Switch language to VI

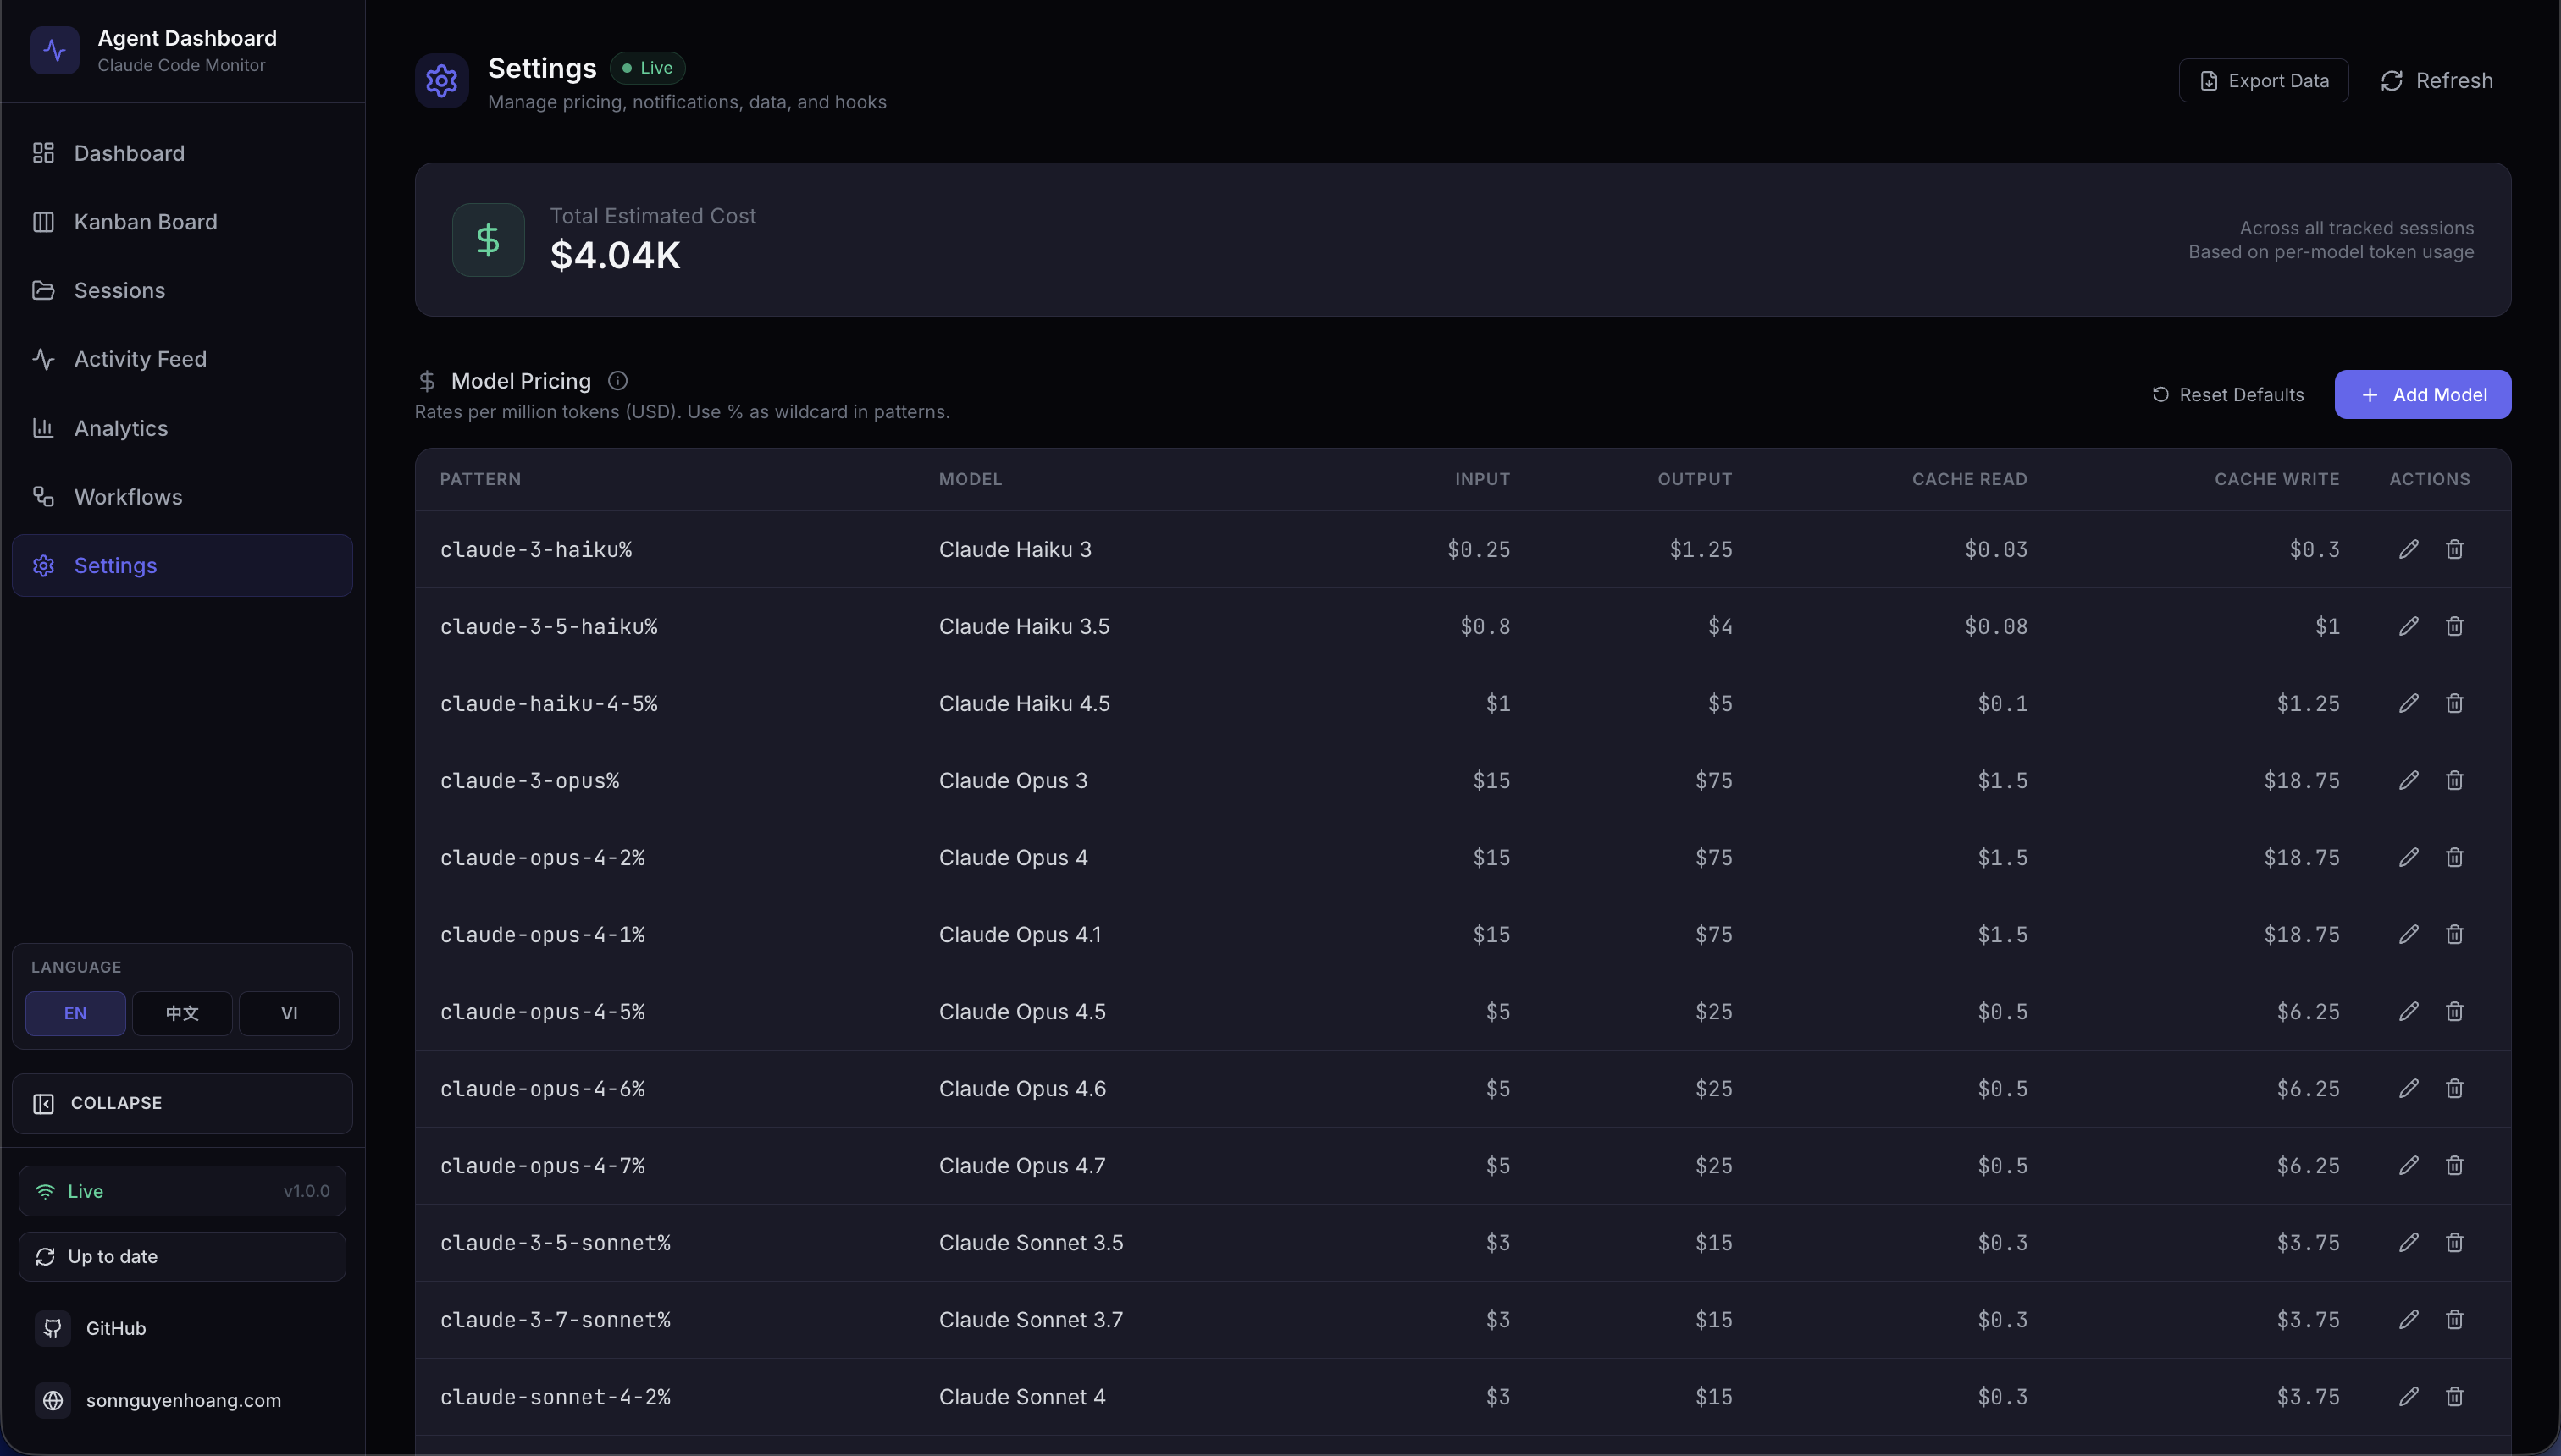(289, 1013)
